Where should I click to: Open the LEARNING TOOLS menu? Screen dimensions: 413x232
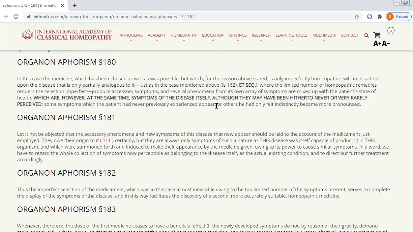click(291, 35)
